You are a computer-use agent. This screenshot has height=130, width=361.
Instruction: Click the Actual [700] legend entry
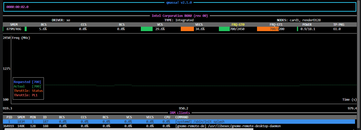27,86
